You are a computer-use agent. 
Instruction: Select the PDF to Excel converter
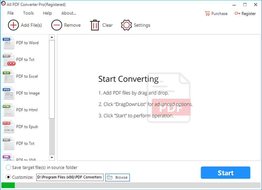coord(26,76)
